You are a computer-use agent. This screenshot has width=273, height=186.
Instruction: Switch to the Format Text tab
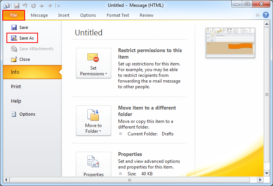pyautogui.click(x=118, y=15)
